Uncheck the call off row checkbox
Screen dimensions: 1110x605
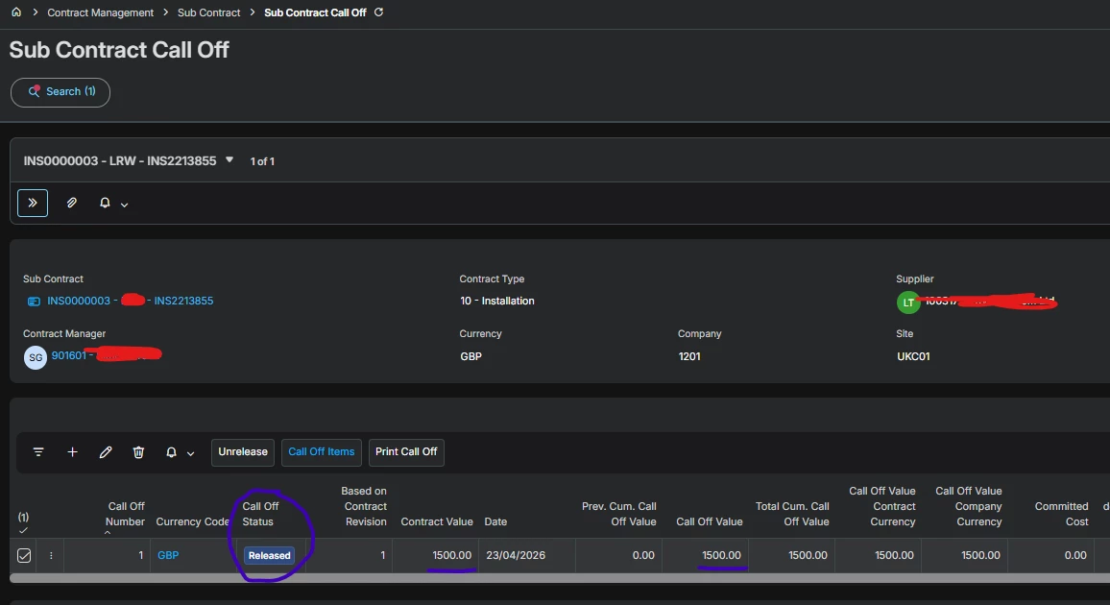[x=24, y=555]
